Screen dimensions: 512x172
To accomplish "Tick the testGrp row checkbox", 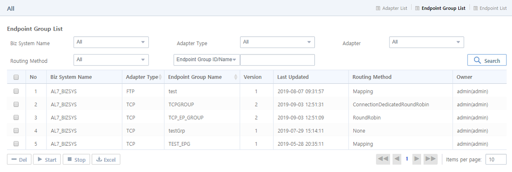I will click(16, 131).
